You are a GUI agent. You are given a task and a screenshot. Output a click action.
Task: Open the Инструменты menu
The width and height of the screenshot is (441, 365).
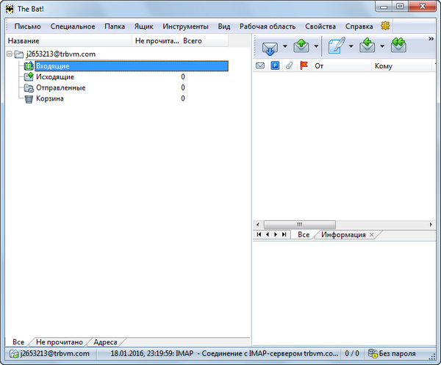coord(185,26)
